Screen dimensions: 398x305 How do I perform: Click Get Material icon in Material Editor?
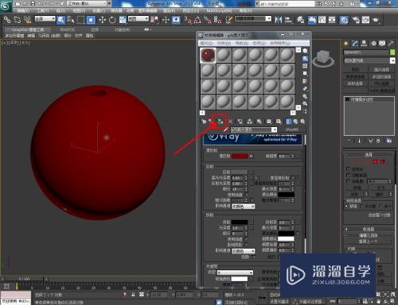pos(204,122)
